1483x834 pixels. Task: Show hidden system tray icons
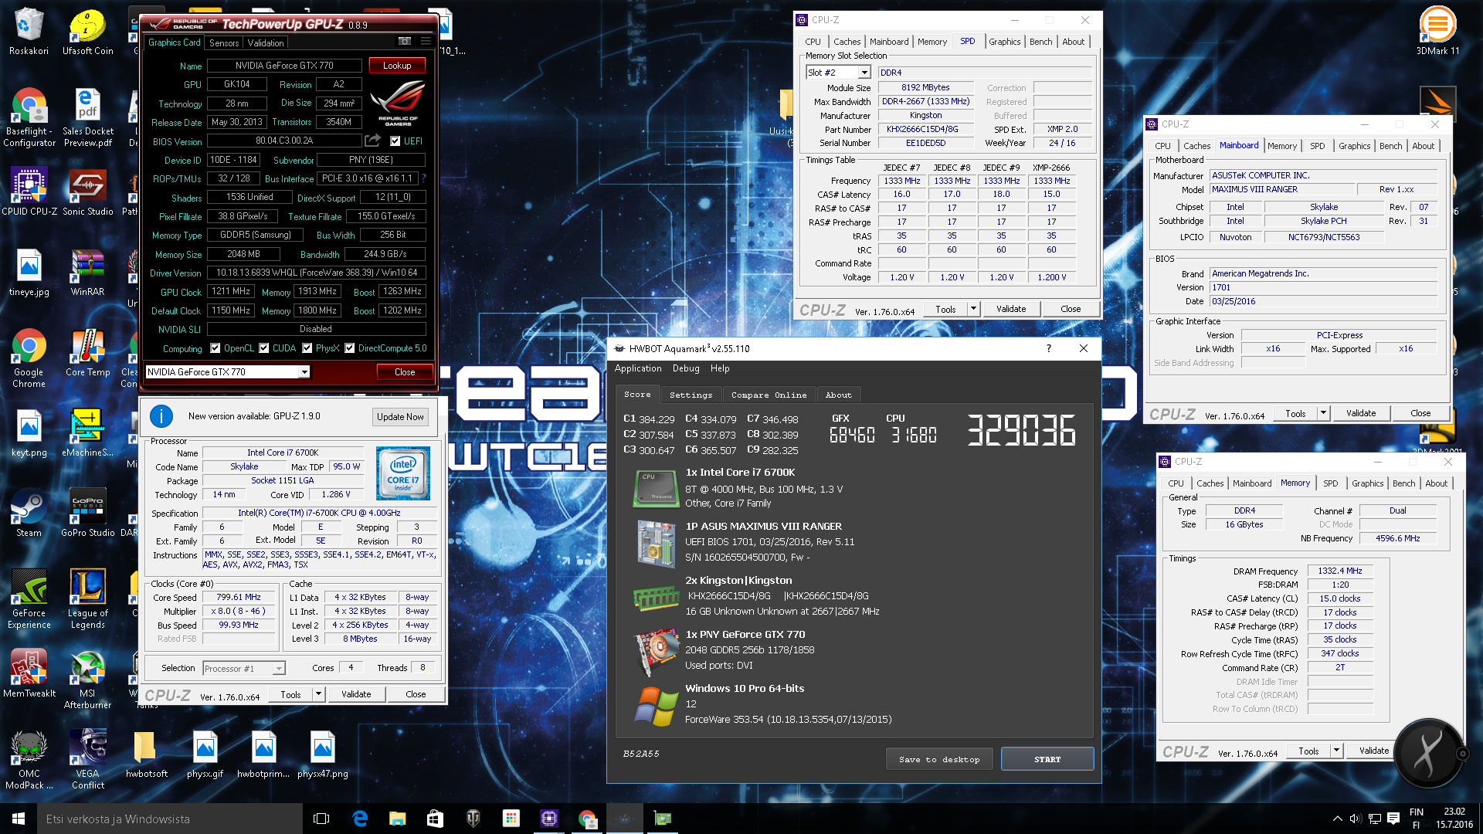point(1337,819)
